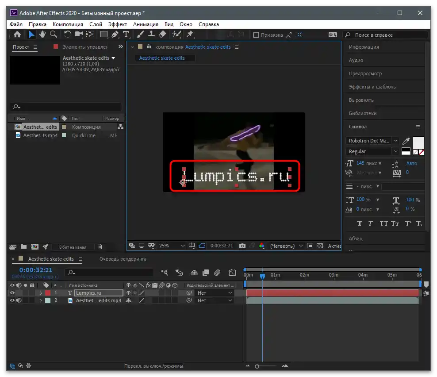Open the Композиция menu
Screen dimensions: 437x377
pyautogui.click(x=68, y=24)
